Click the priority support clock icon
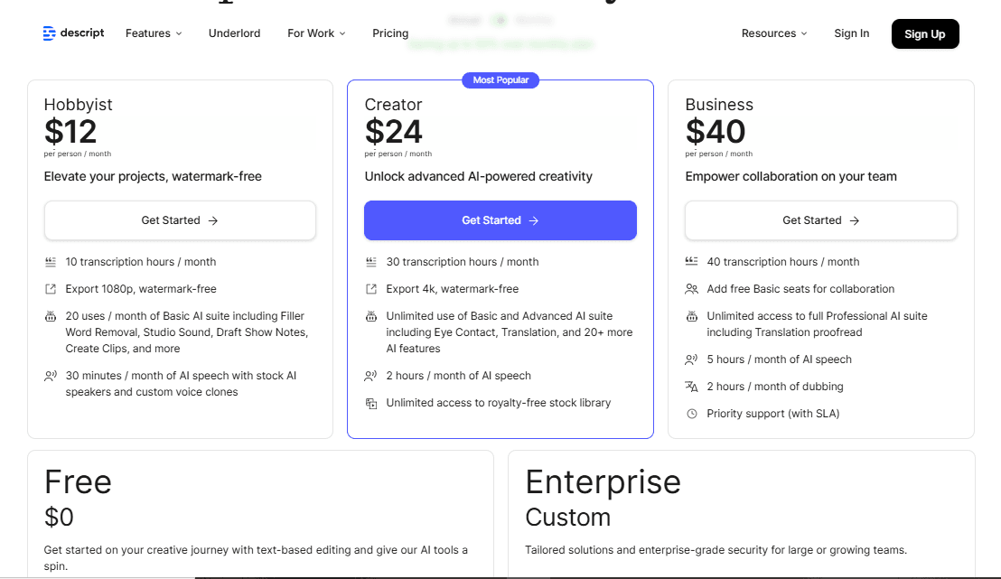Viewport: 1001px width, 579px height. coord(692,413)
